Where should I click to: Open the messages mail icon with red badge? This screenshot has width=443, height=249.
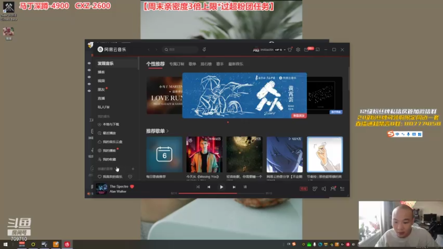click(307, 50)
